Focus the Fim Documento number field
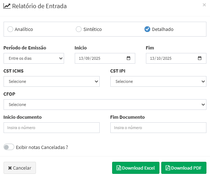The image size is (210, 176). point(158,128)
